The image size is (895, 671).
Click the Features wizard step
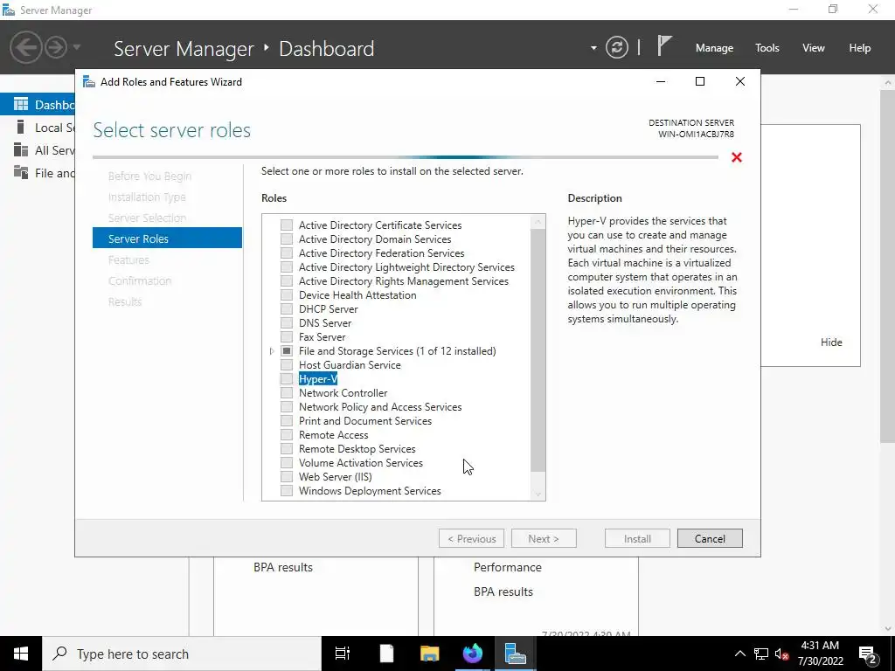coord(128,259)
